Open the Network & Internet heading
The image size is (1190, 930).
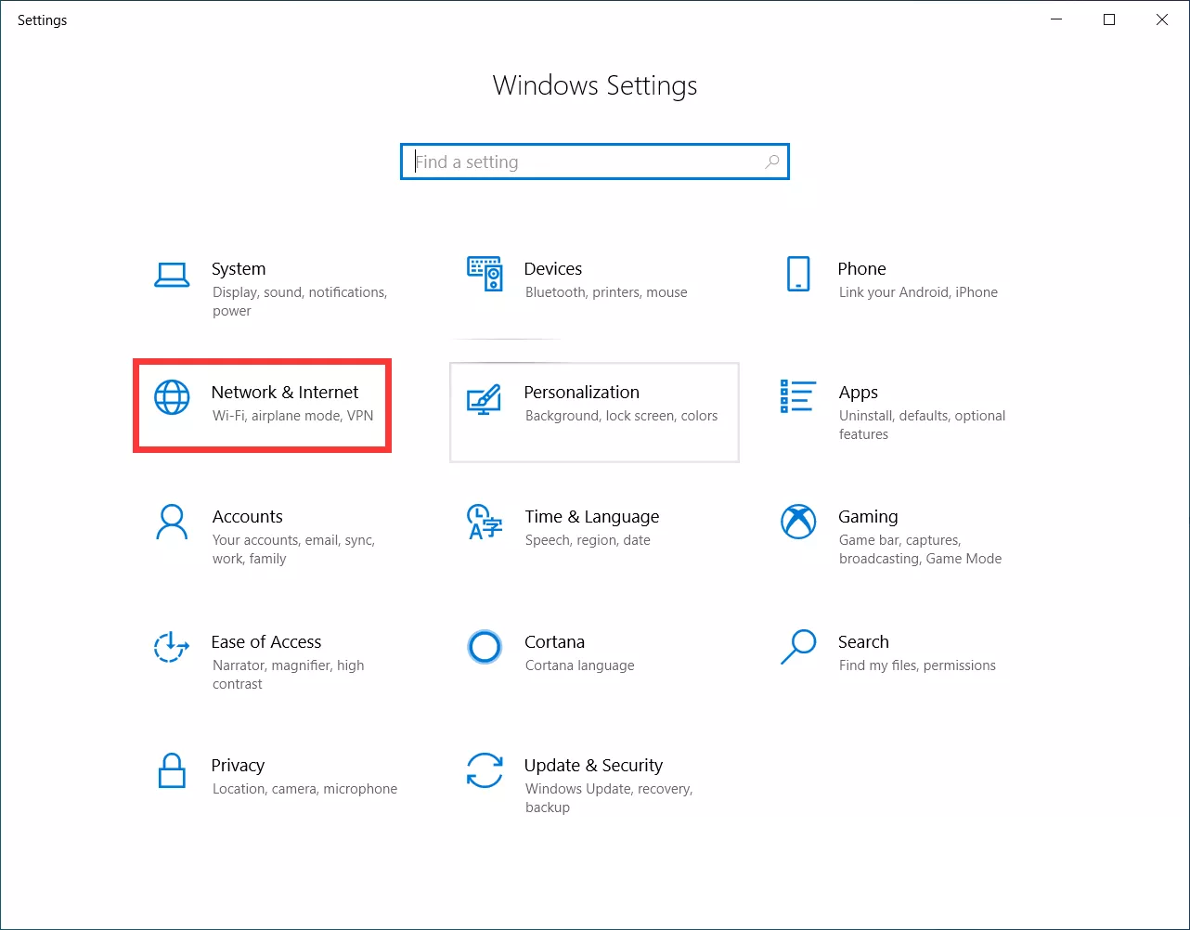(x=285, y=392)
